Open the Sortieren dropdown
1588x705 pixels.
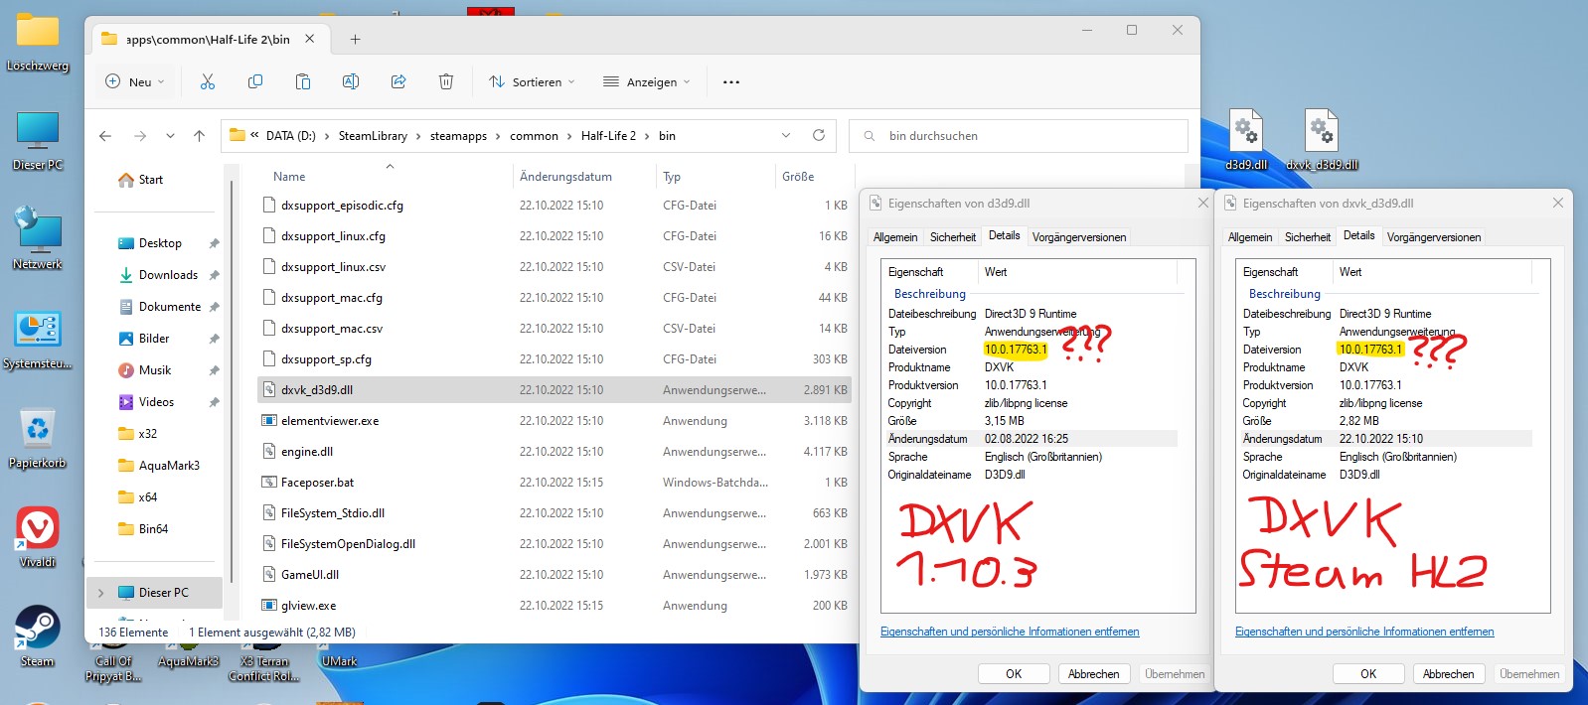(x=532, y=81)
